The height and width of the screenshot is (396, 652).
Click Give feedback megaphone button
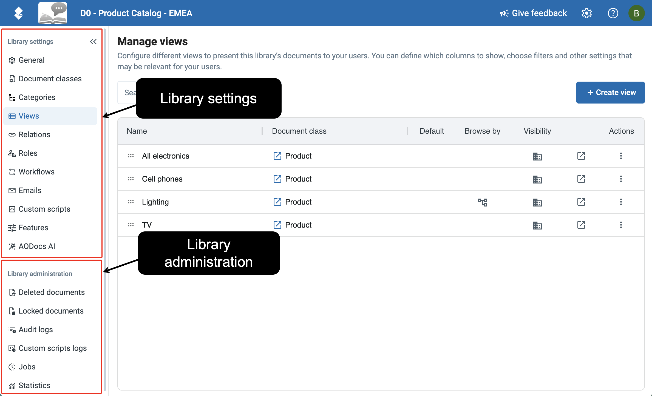533,13
